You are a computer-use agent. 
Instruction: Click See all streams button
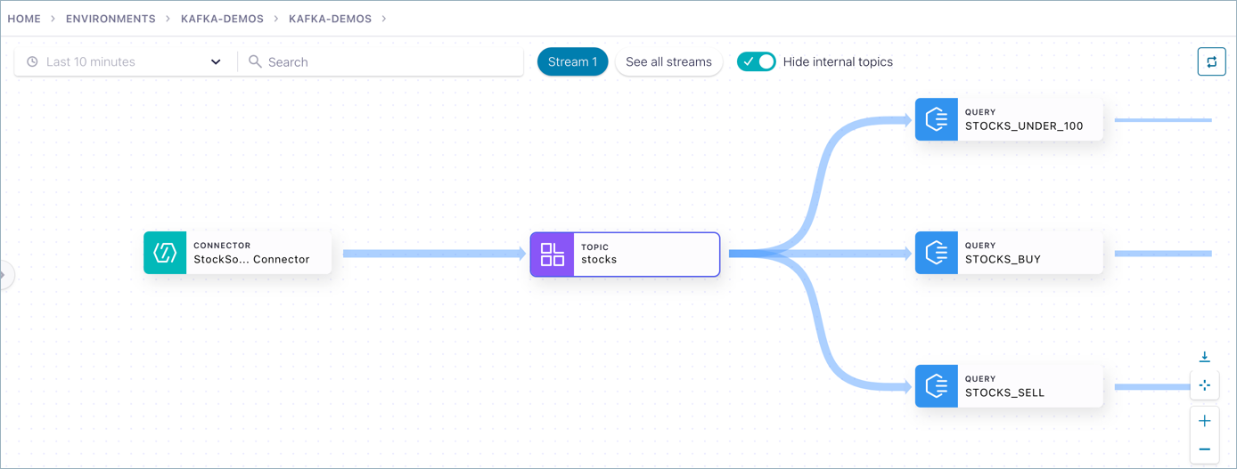click(x=668, y=61)
